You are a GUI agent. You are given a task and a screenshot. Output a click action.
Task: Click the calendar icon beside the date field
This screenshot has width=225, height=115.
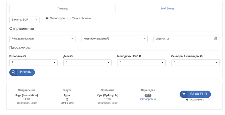tap(216, 39)
